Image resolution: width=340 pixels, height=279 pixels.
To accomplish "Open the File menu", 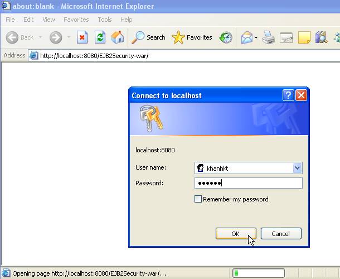I will (10, 20).
